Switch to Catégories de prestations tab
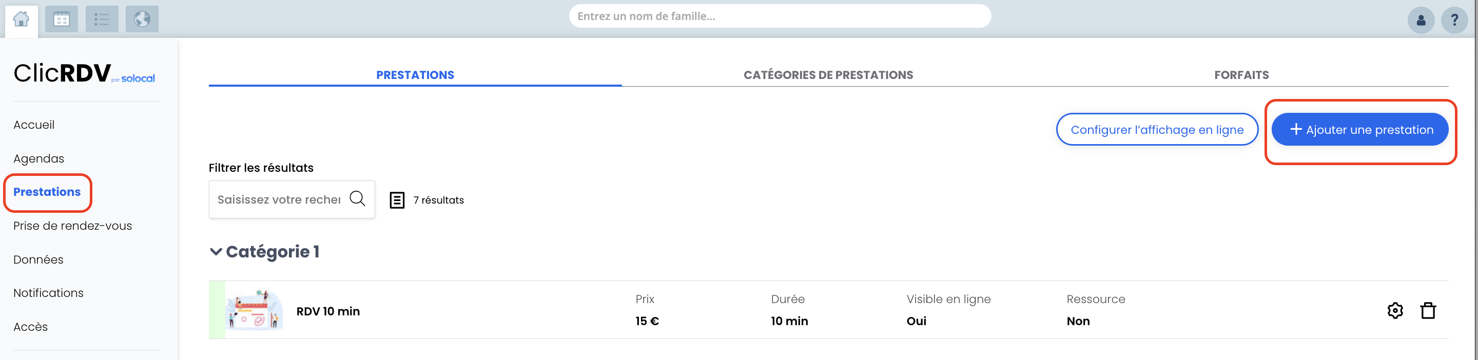1478x360 pixels. click(828, 75)
